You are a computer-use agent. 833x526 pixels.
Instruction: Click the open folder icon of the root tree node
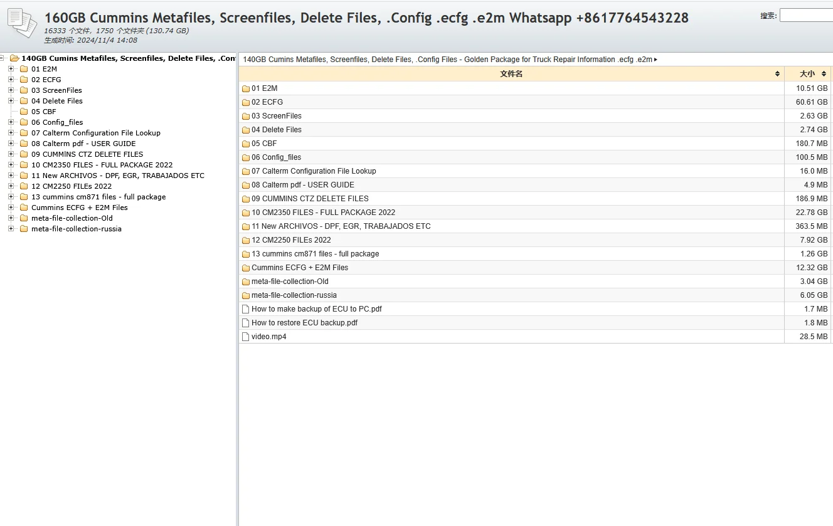tap(14, 58)
